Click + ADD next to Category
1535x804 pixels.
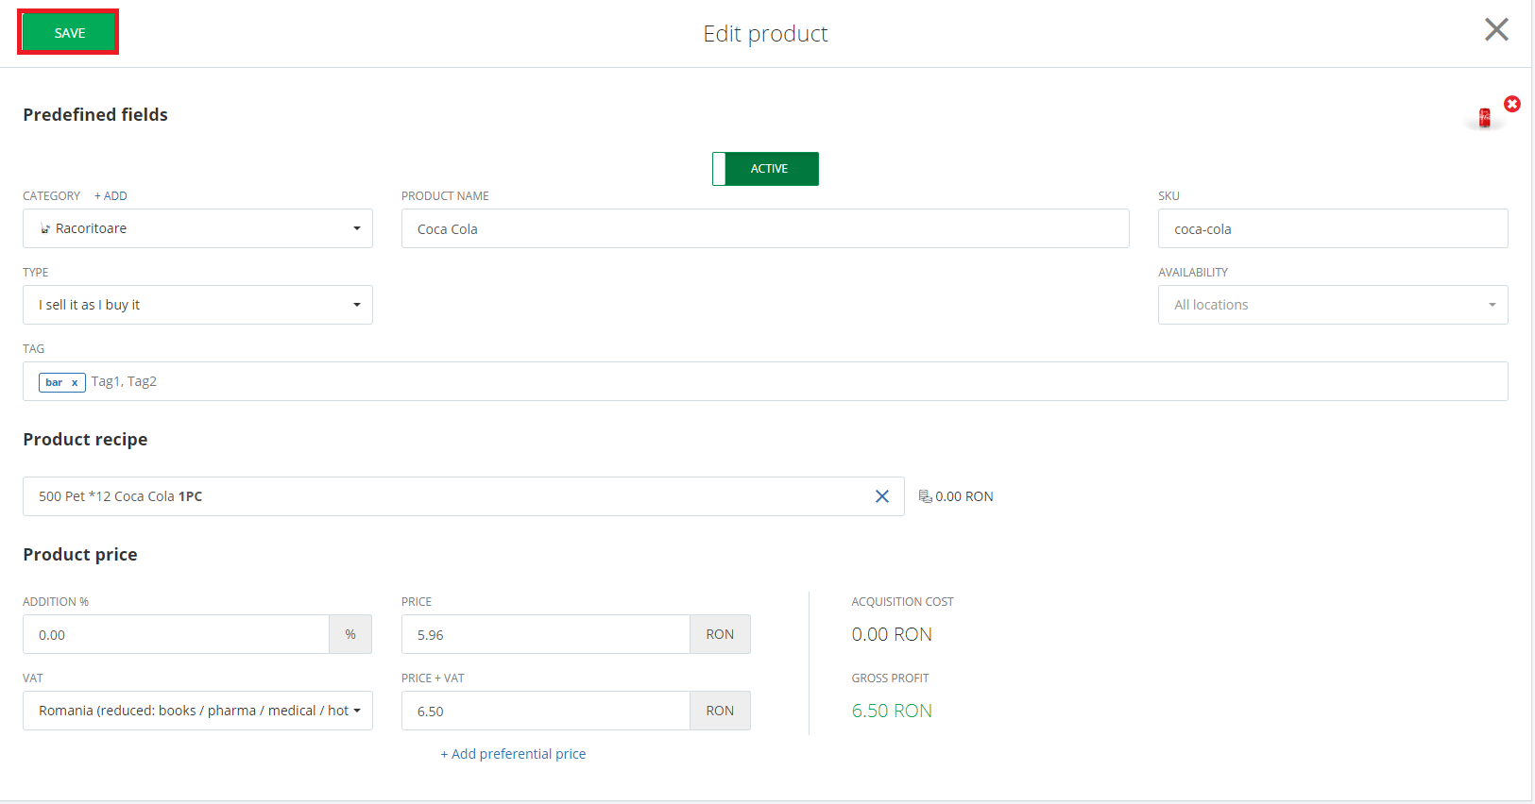(x=111, y=196)
